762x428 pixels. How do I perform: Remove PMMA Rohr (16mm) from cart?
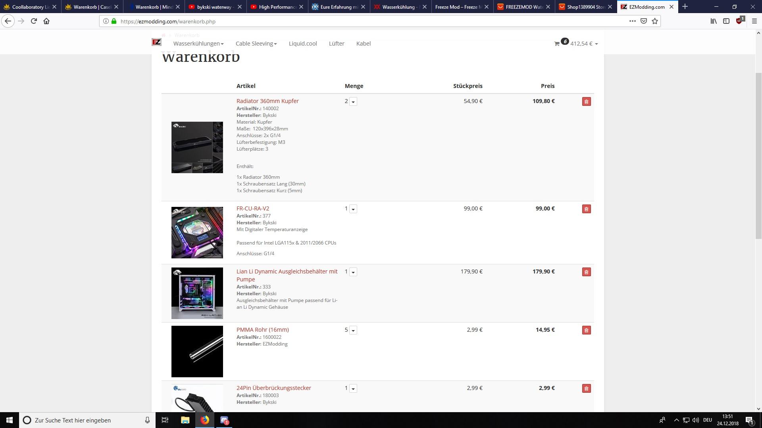point(586,330)
